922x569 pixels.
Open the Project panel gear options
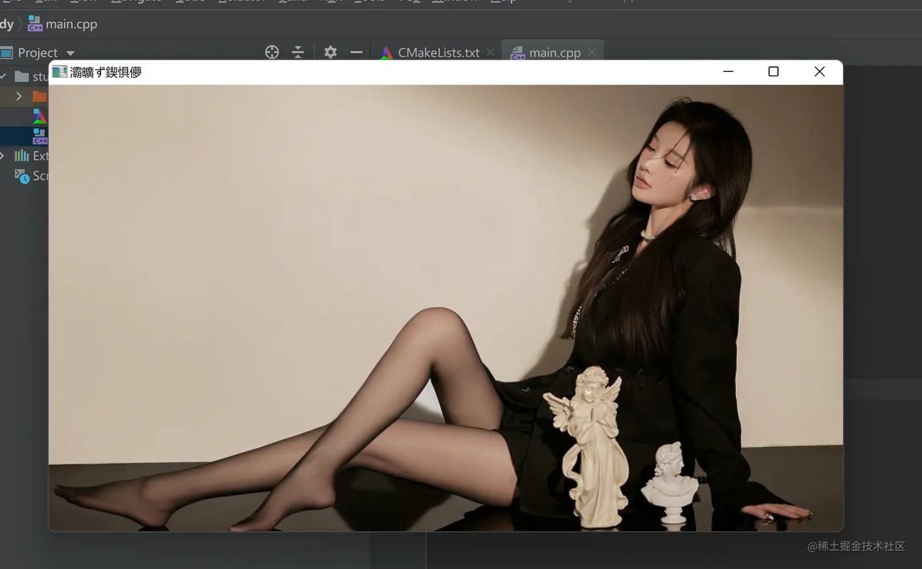331,52
